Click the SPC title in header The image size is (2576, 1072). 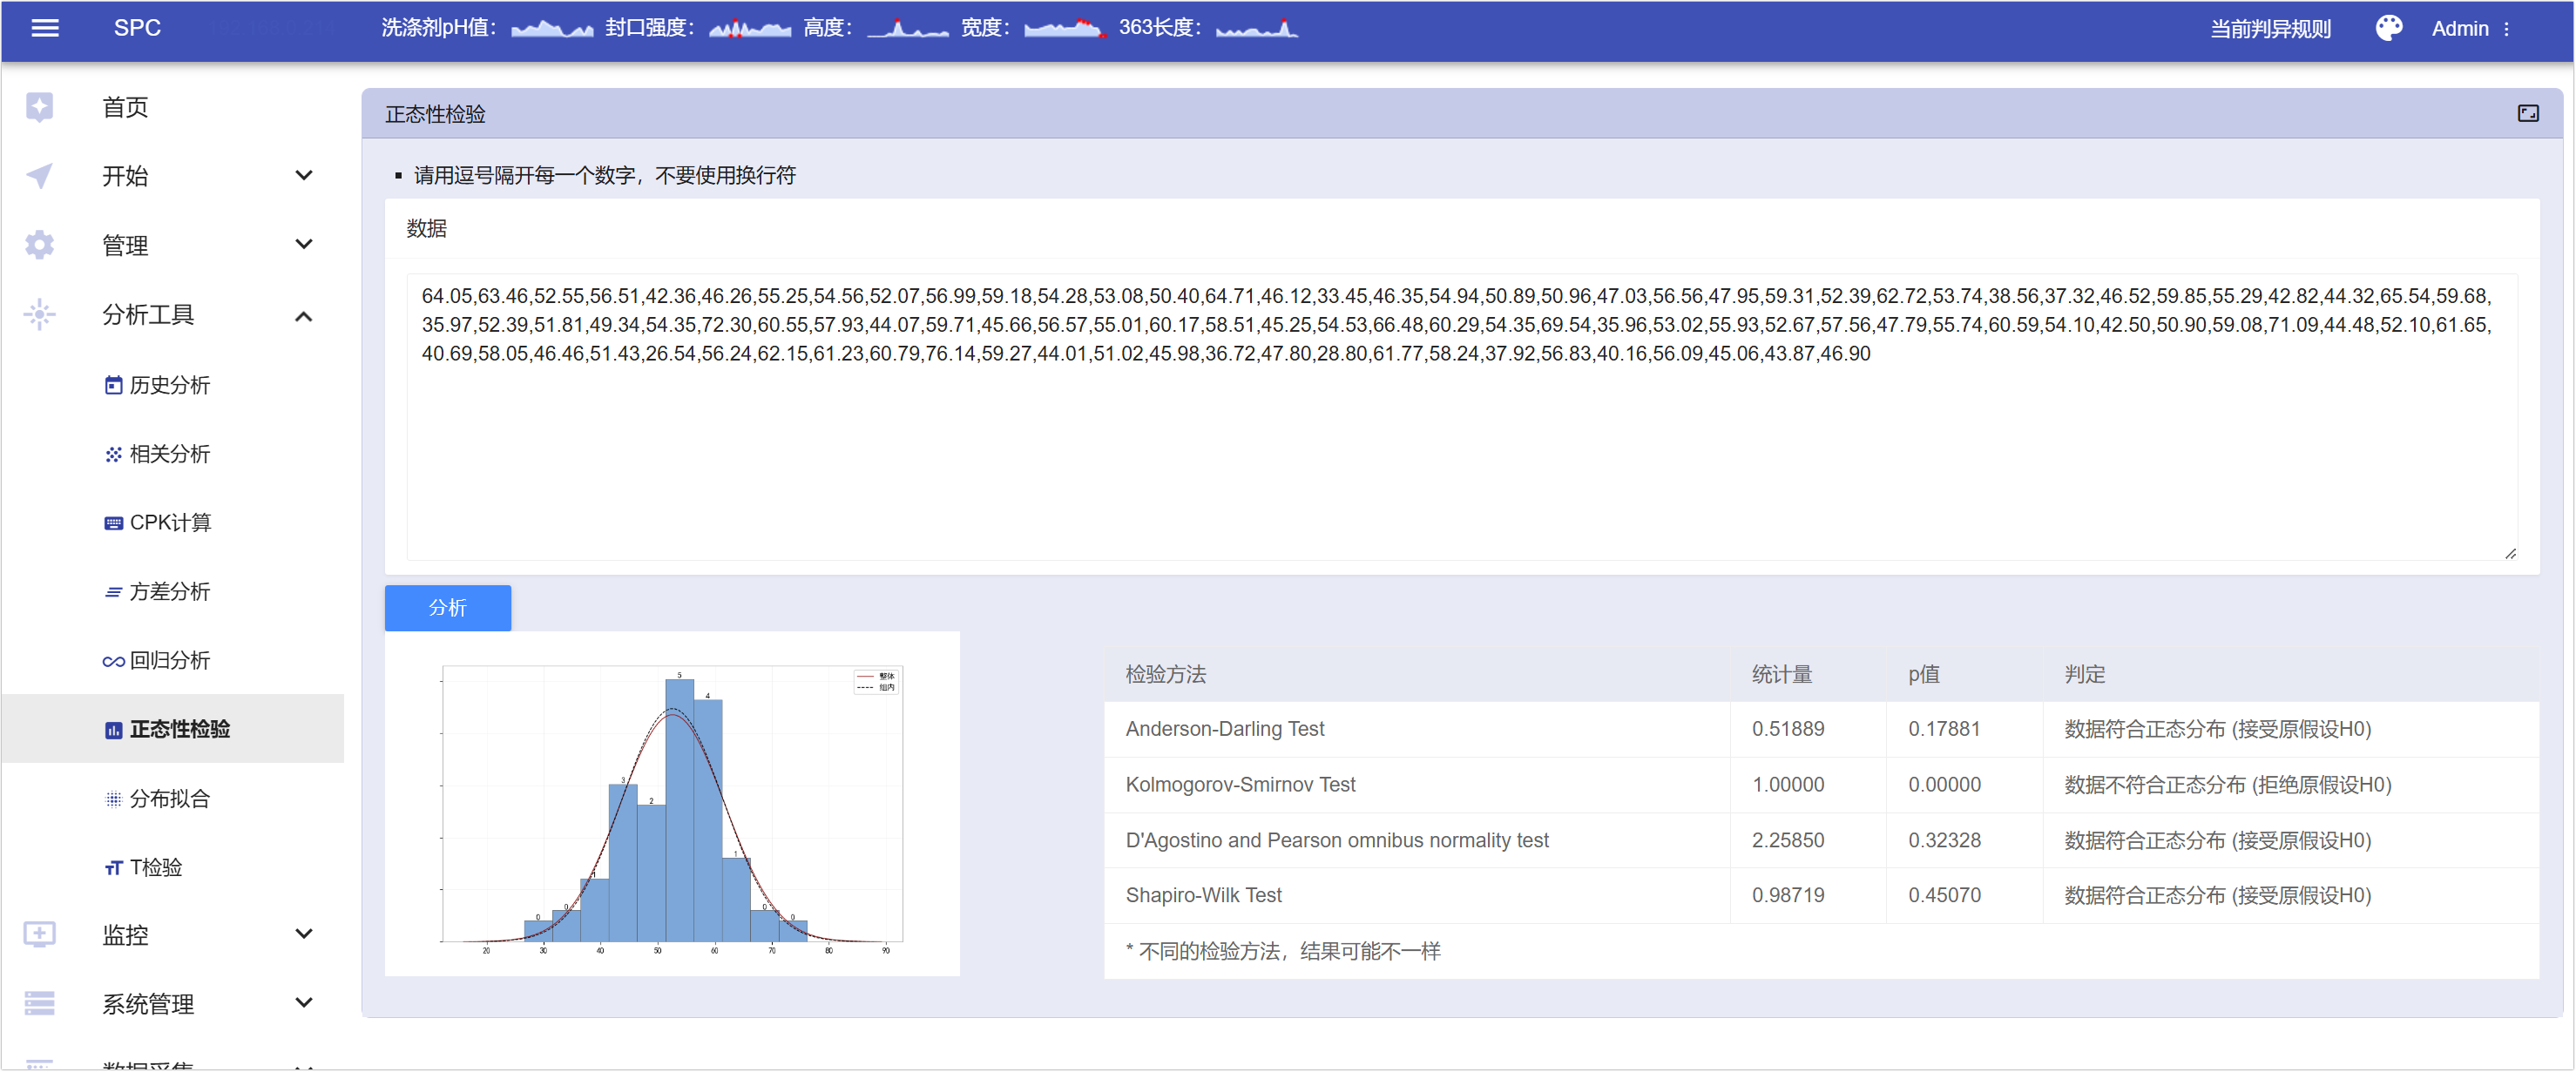[137, 28]
